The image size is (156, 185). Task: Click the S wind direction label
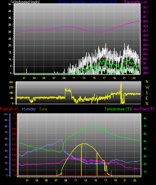(147, 93)
